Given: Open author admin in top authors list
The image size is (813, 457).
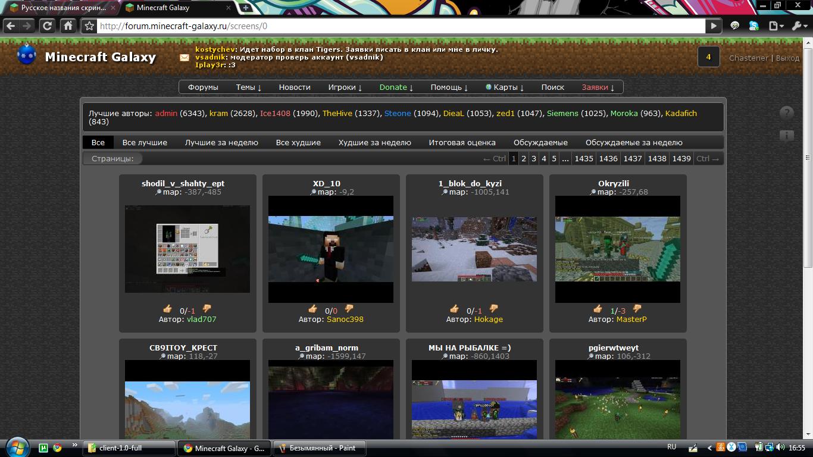Looking at the screenshot, I should point(167,113).
